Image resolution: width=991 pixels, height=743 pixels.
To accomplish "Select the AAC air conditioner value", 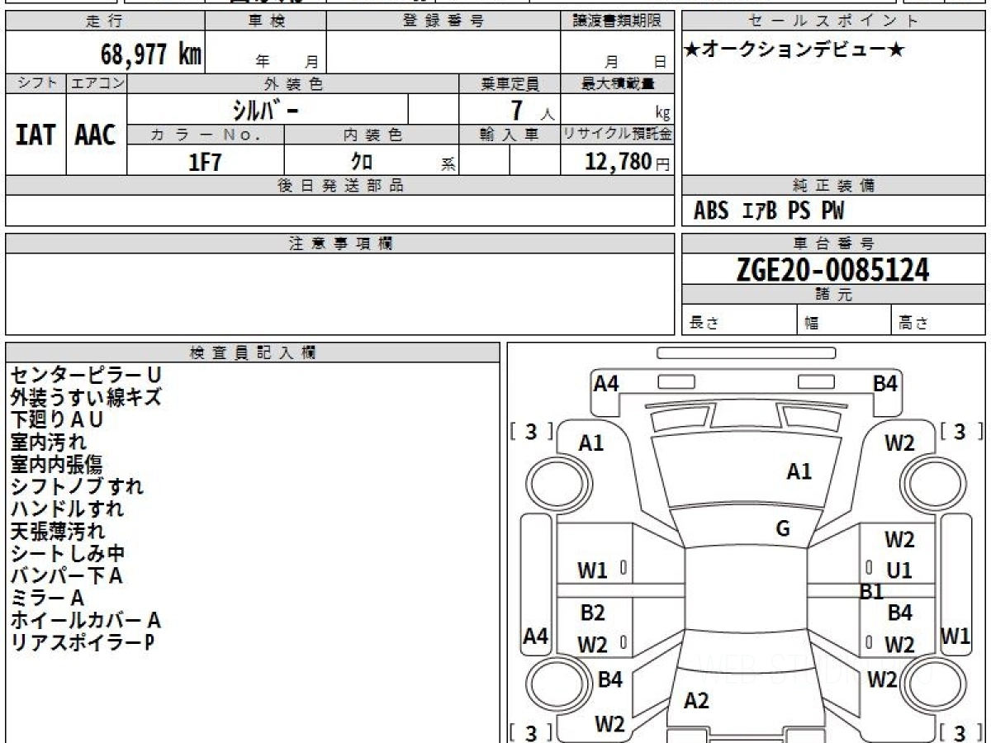I will coord(96,135).
